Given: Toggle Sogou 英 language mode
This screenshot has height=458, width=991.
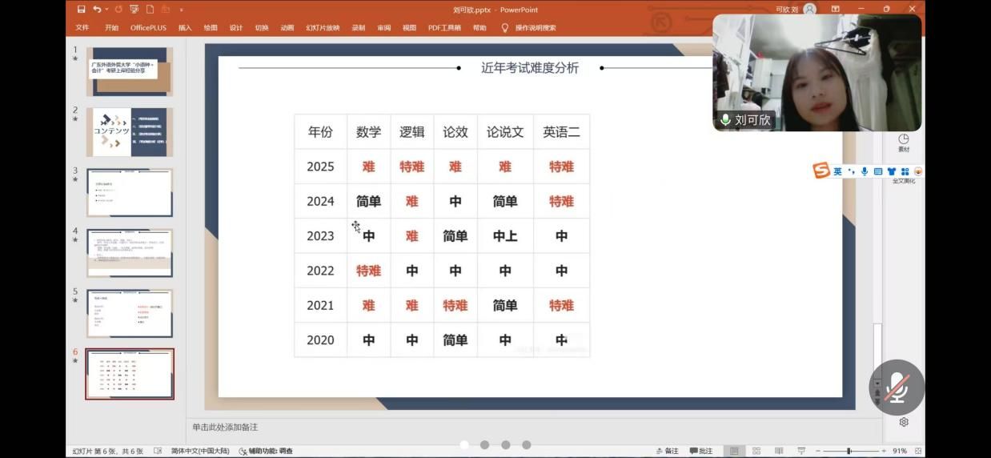Looking at the screenshot, I should (837, 171).
